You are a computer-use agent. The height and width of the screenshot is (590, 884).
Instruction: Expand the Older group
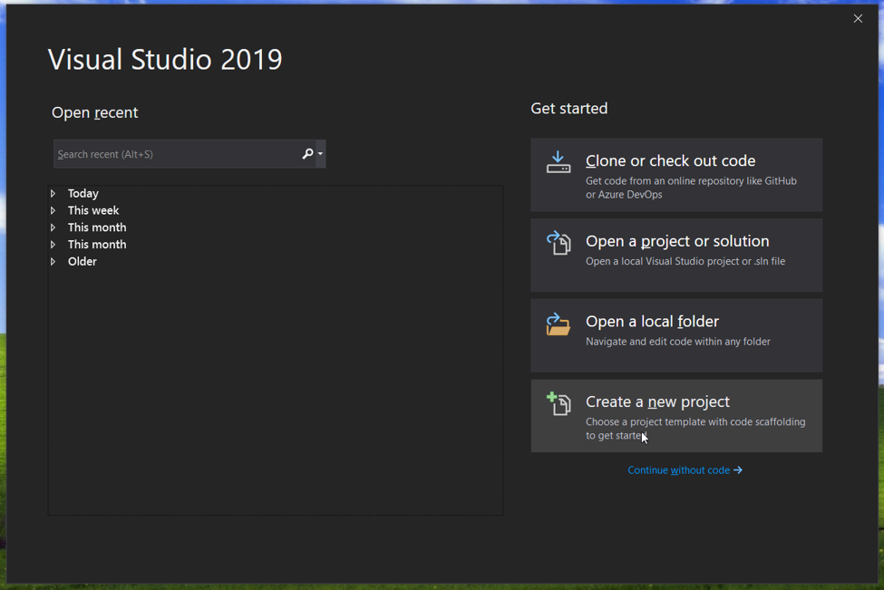(x=54, y=261)
